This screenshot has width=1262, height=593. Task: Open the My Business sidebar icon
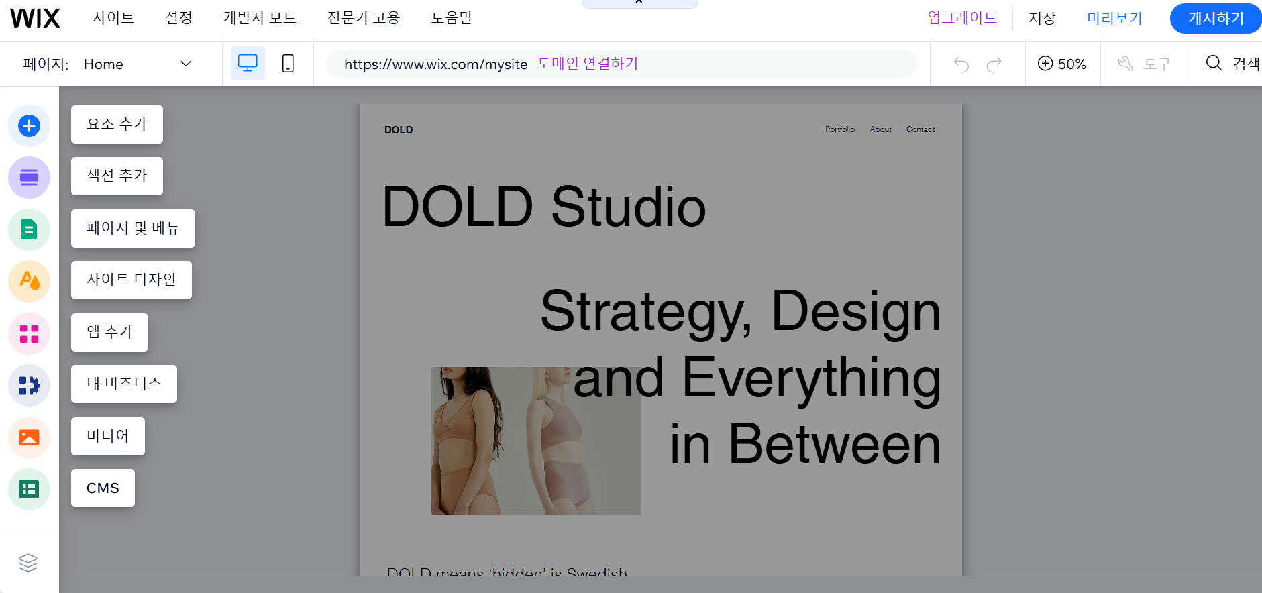coord(29,385)
